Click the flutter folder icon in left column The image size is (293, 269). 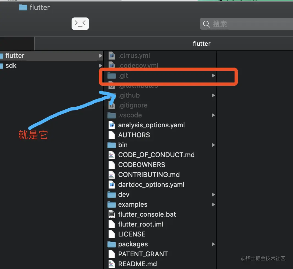pyautogui.click(x=1, y=56)
